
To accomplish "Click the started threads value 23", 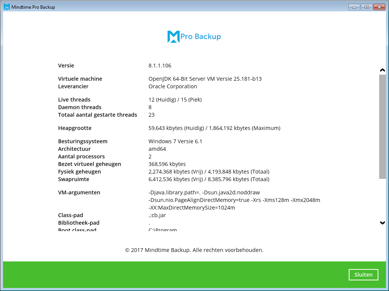I will click(151, 115).
